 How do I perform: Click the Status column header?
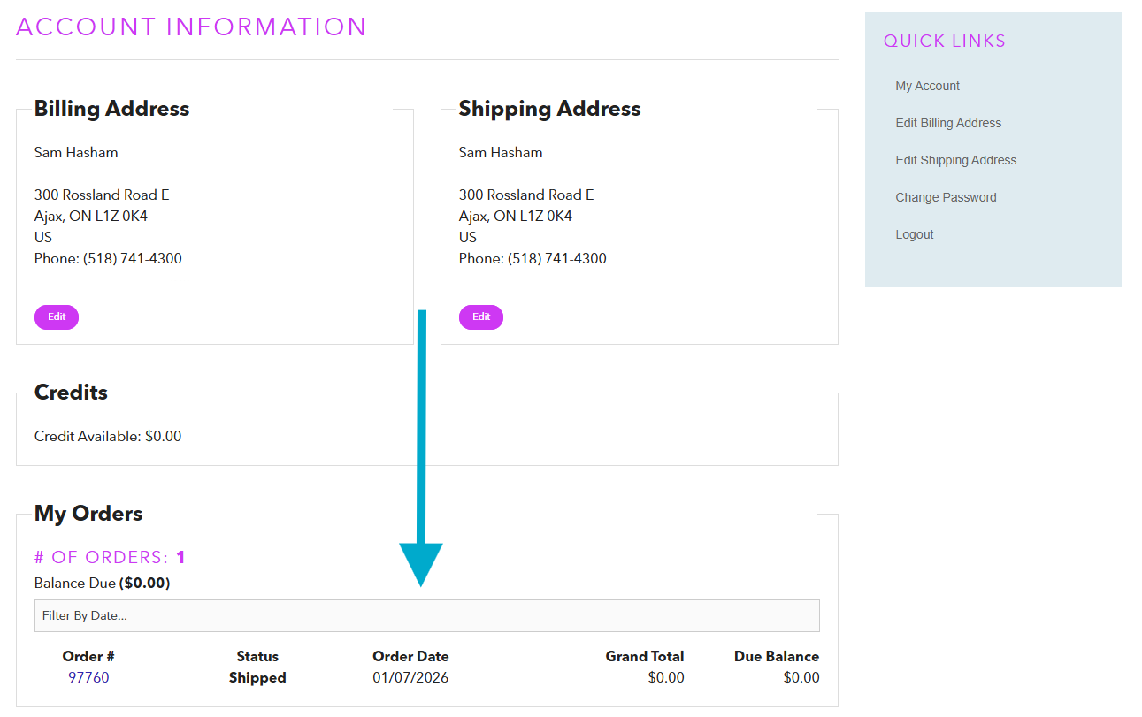257,657
